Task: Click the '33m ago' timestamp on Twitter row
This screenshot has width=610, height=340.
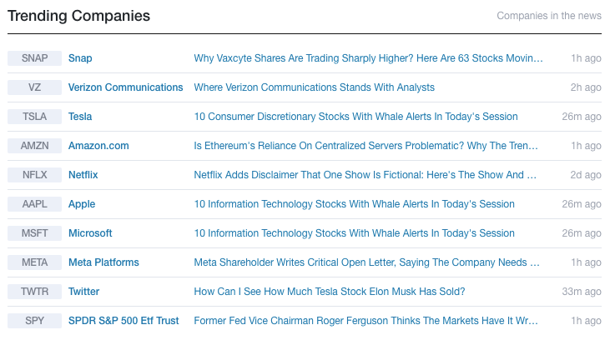Action: [582, 292]
